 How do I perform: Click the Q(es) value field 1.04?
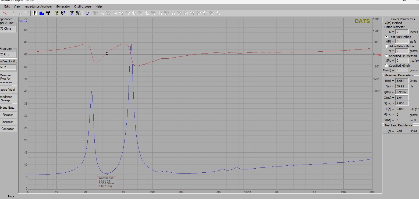click(x=402, y=98)
